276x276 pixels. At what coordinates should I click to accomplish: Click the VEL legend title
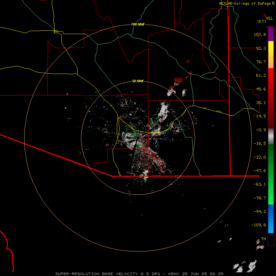(x=269, y=18)
